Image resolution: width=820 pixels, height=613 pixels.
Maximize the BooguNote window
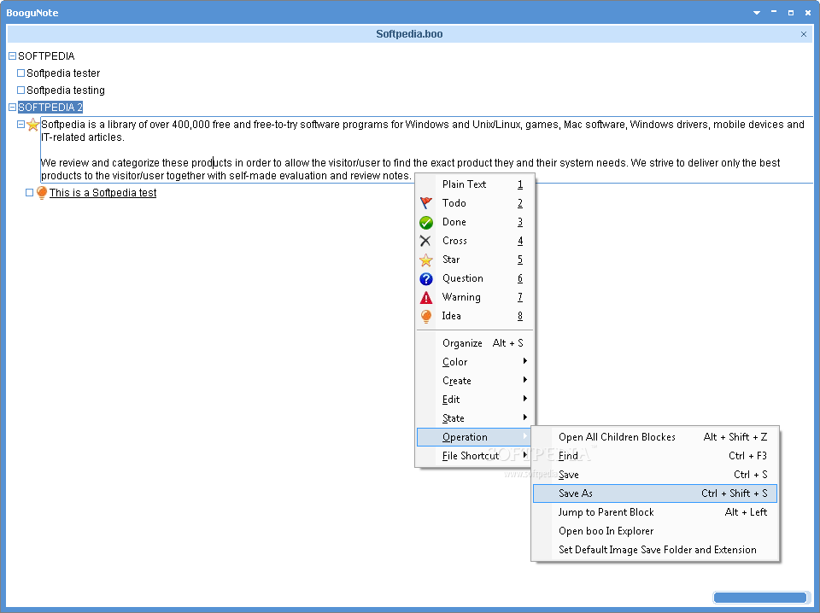click(x=791, y=13)
